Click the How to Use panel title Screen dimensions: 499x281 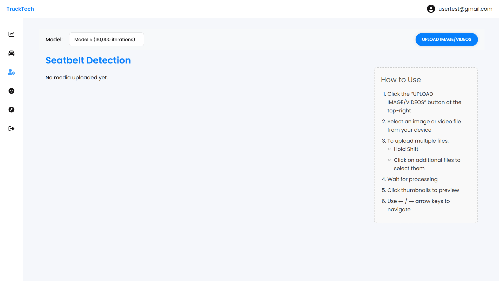401,80
